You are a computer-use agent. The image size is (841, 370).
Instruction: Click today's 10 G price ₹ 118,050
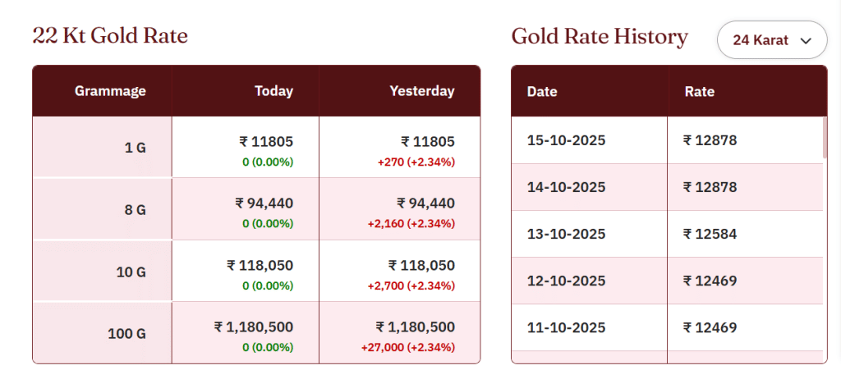coord(260,265)
